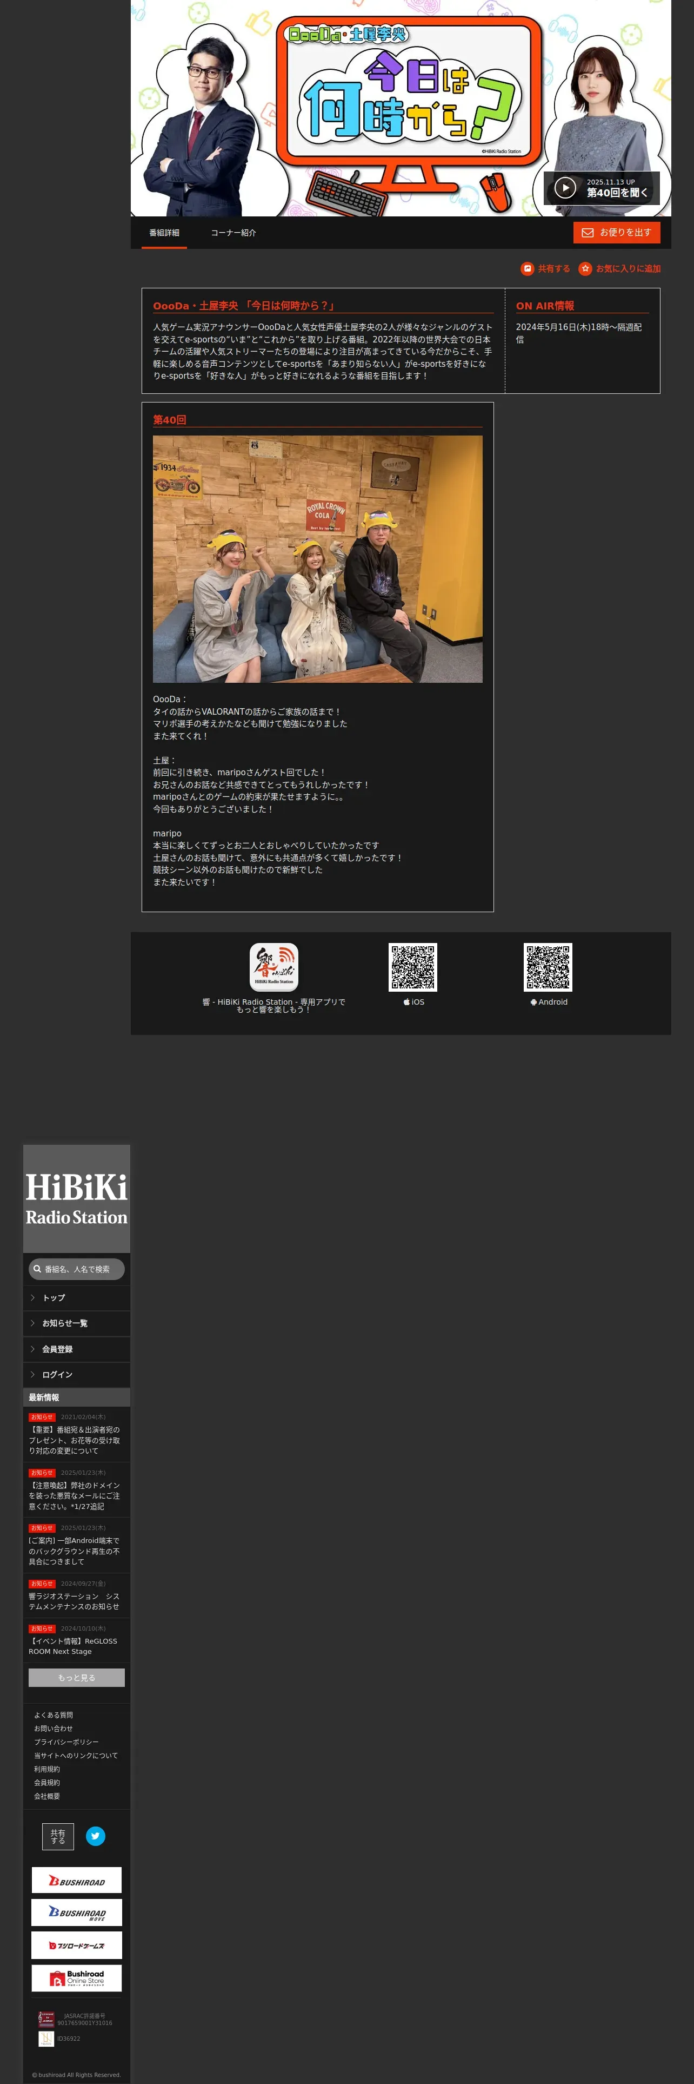Click the HiBiKi Radio Station sidebar logo
The width and height of the screenshot is (694, 2084).
pos(77,1199)
